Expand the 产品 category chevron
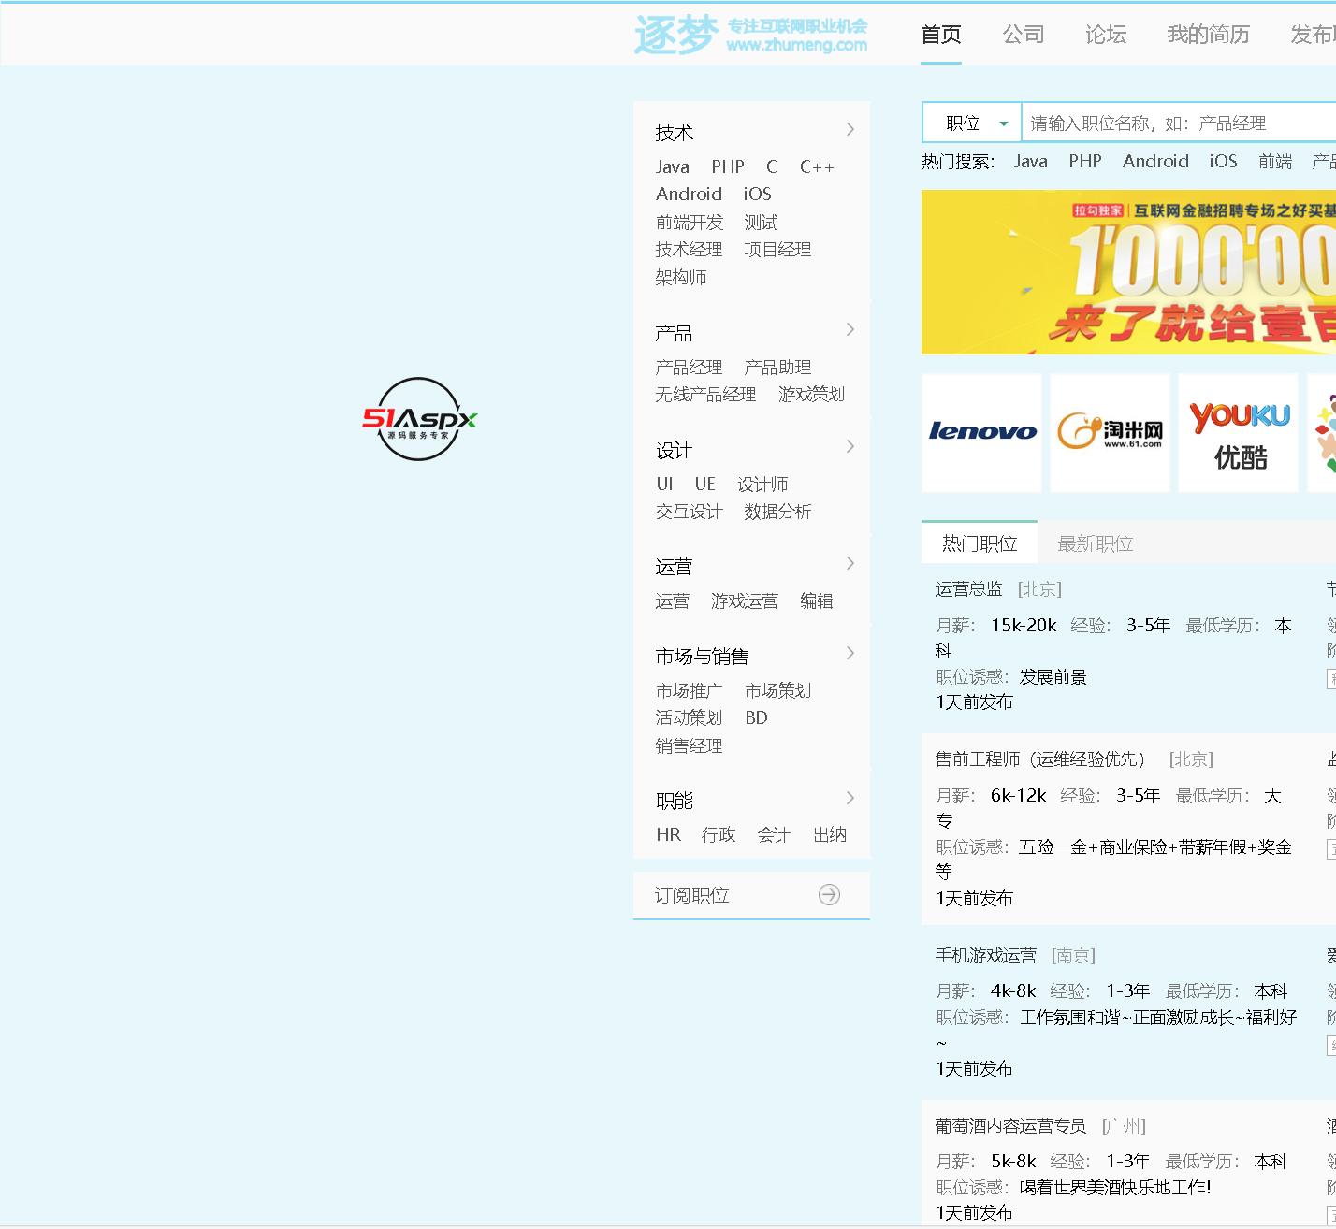This screenshot has width=1336, height=1229. tap(850, 330)
